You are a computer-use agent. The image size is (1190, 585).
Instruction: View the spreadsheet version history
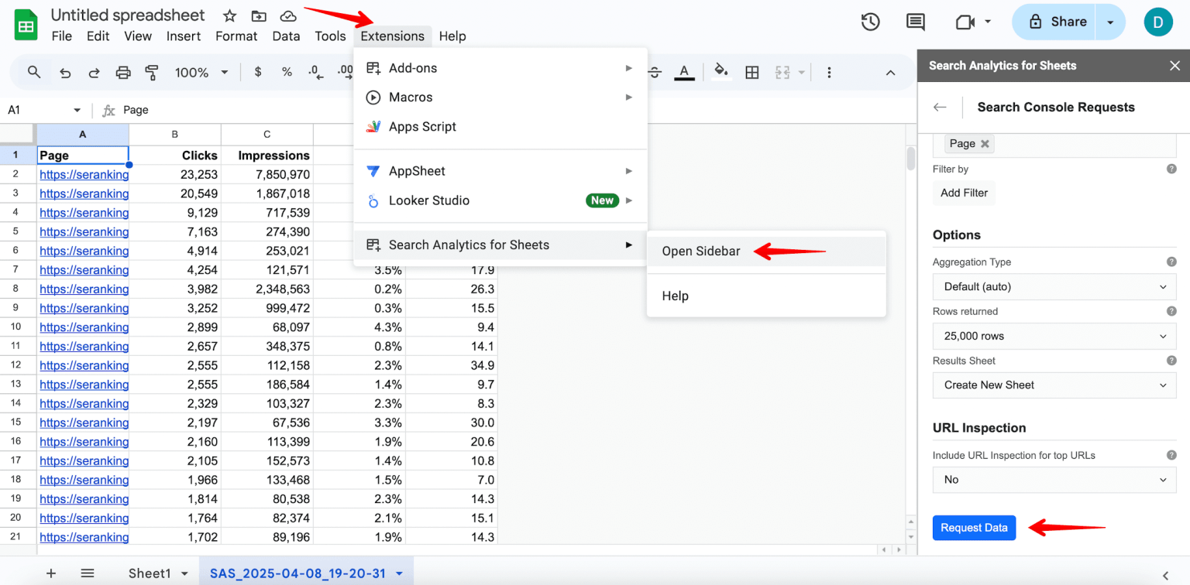[x=870, y=22]
